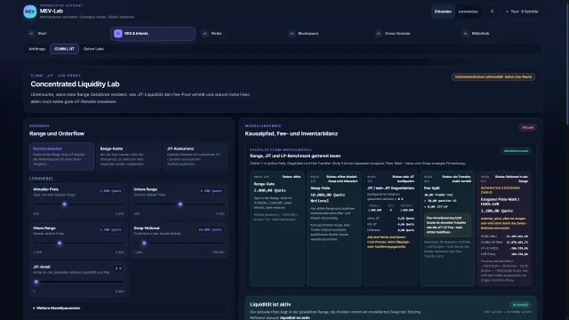Click the Range-Gate step card
Screen dimensions: 569x320
[x=277, y=228]
